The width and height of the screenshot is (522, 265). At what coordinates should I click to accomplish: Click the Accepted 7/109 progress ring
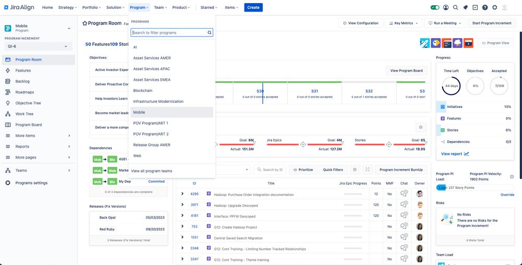499,86
